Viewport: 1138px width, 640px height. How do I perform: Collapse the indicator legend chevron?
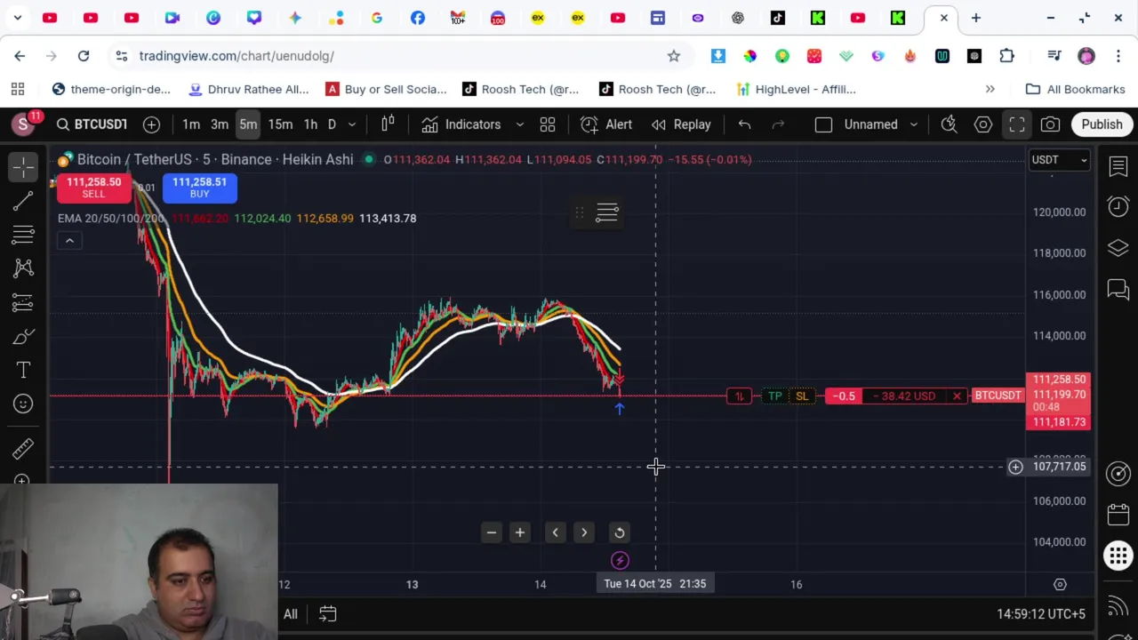69,240
